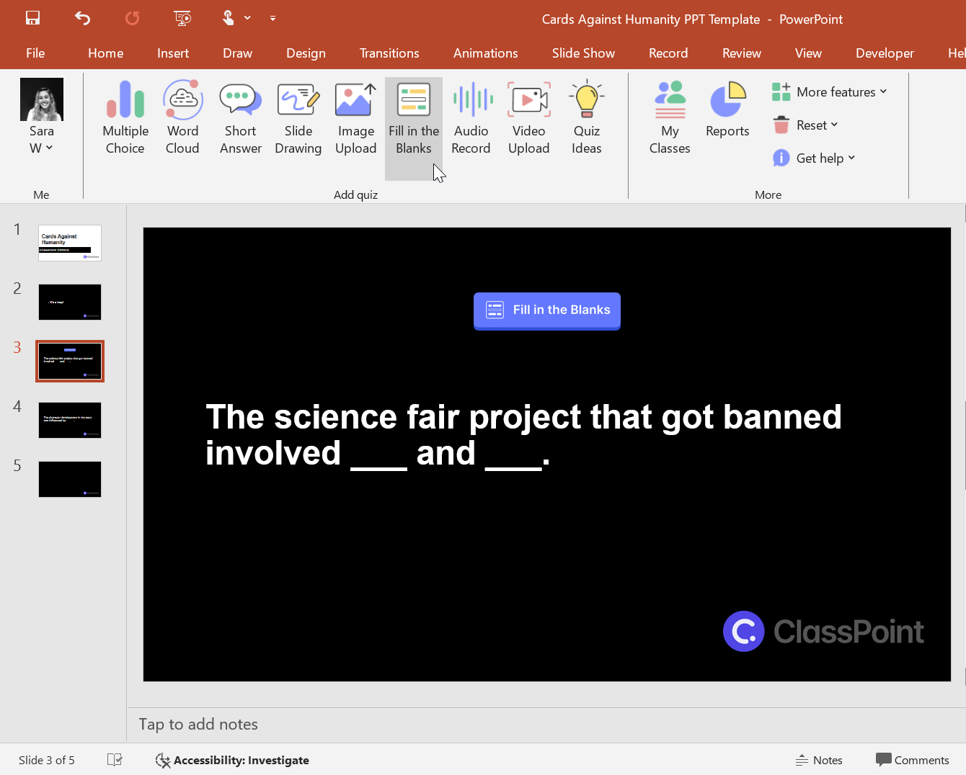Select slide 3 thumbnail

[x=70, y=361]
